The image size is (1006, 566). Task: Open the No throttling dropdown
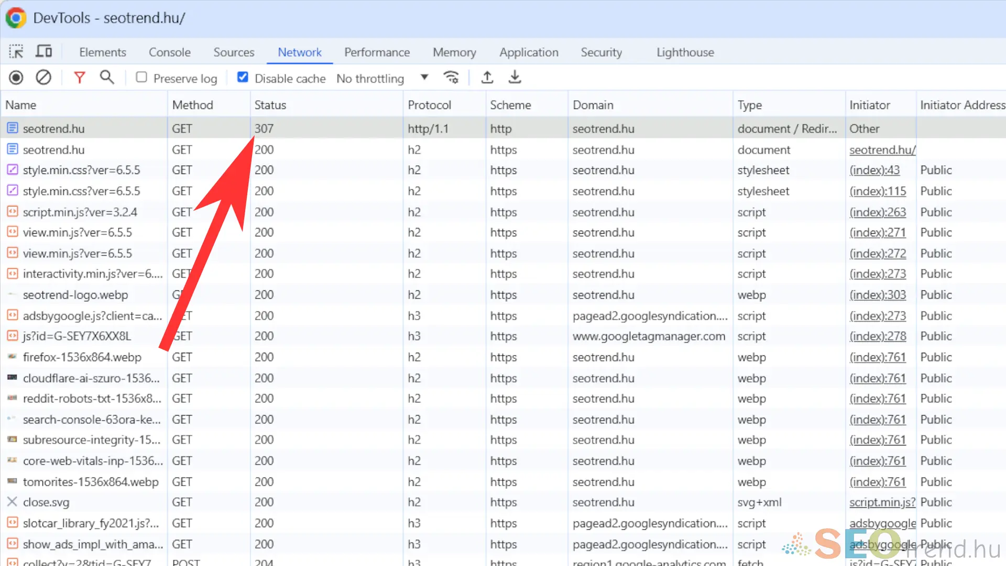382,78
